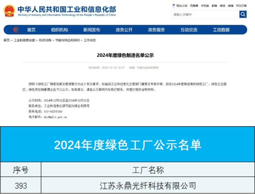Open the 工信数据 menu item
The height and width of the screenshot is (194, 255).
[x=221, y=30]
